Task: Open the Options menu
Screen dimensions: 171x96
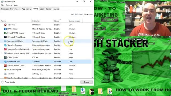Action: [x=9, y=5]
